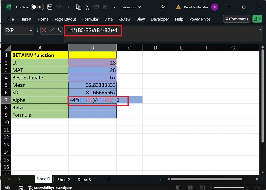Screen dimensions: 266x190
Task: Click the spelling check icon in toolbar
Action: pos(105,7)
